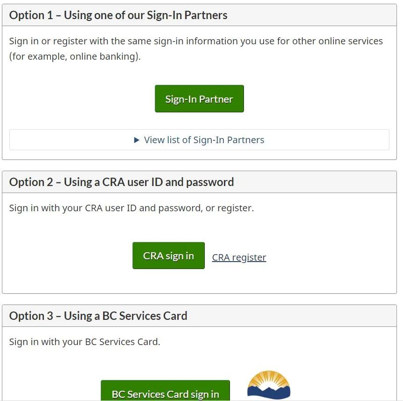Select the Option 3 BC Services Card heading
The width and height of the screenshot is (403, 401).
(x=98, y=316)
